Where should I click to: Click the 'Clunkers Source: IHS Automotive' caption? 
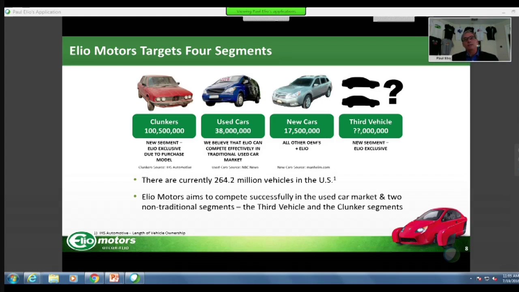(165, 167)
